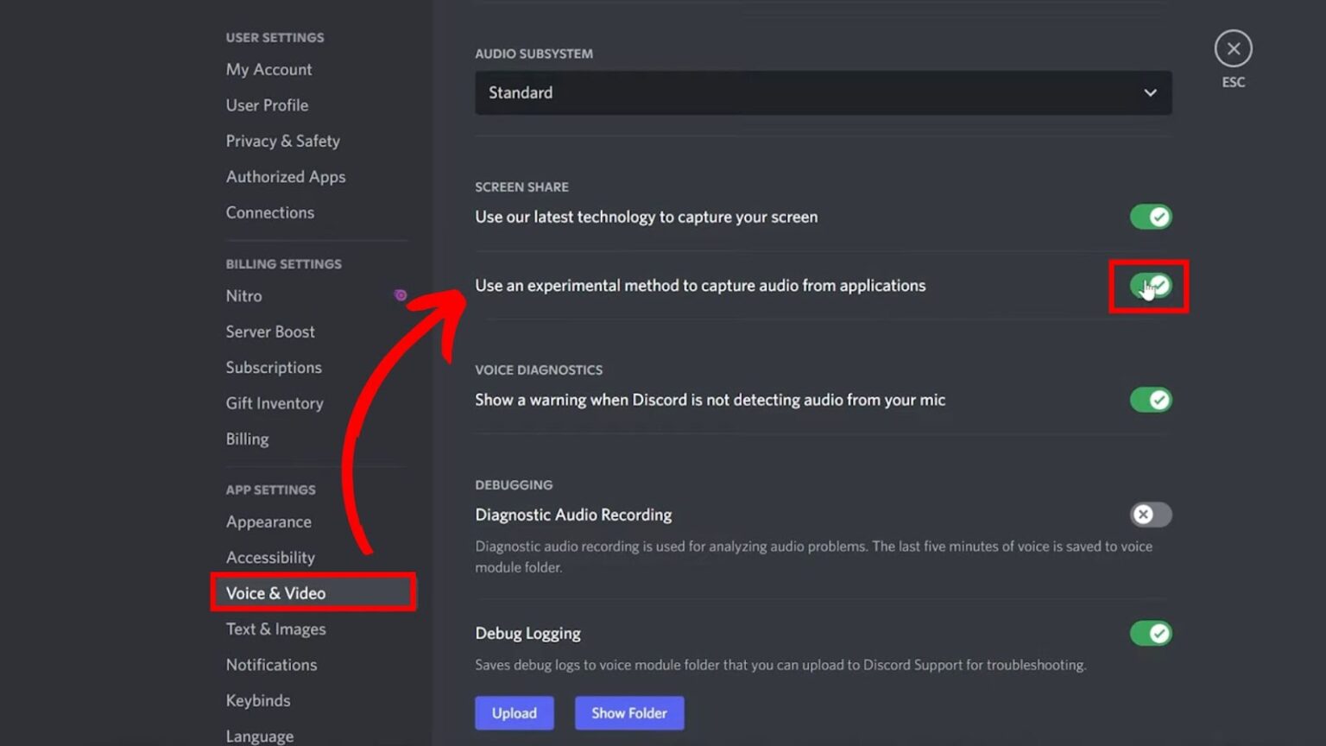Open User Profile settings

click(267, 104)
